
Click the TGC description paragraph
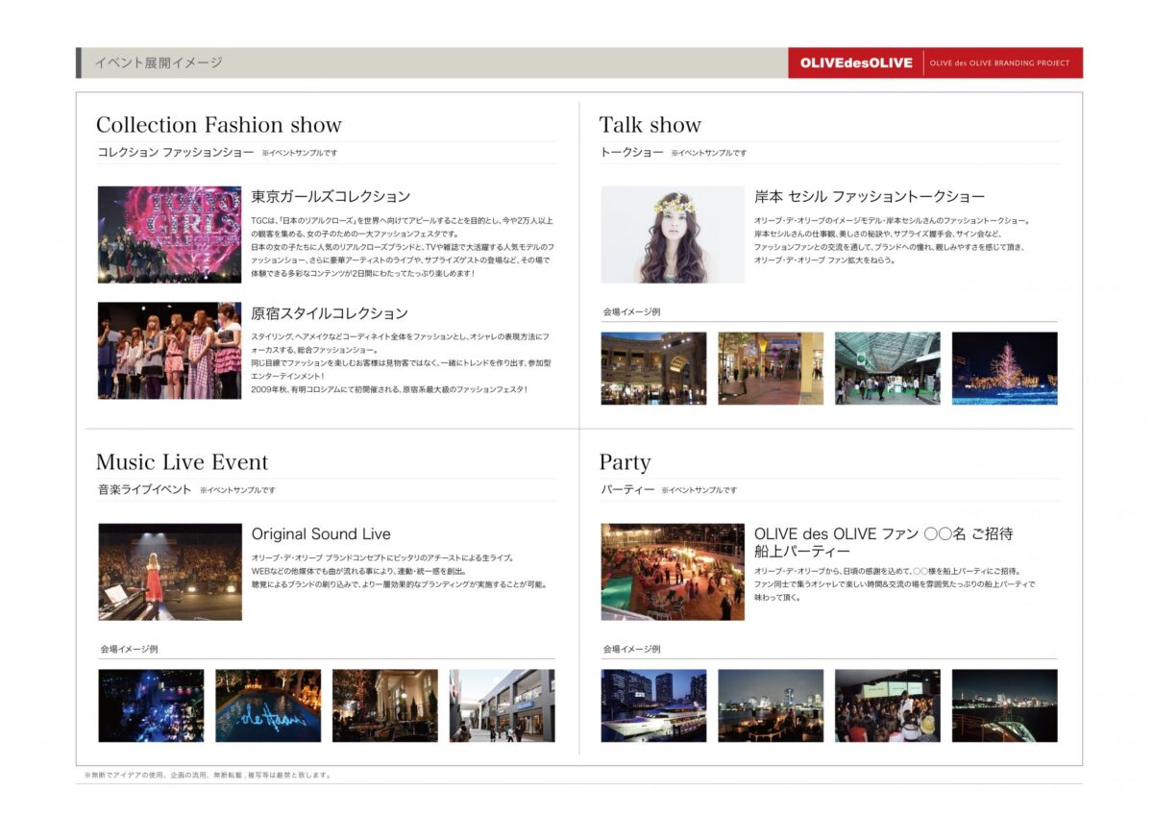pyautogui.click(x=404, y=247)
